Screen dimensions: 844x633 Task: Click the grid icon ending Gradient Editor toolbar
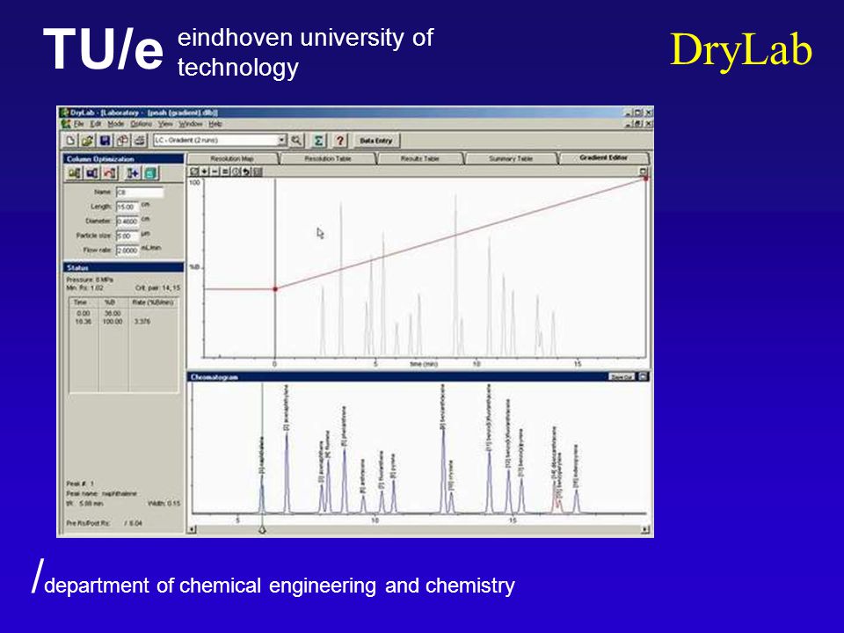click(x=258, y=171)
